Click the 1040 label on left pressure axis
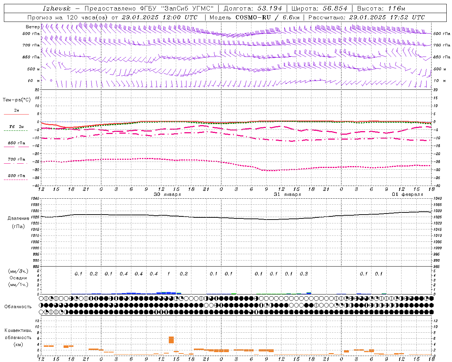Screen dimensions: 452x362 click(x=35, y=199)
